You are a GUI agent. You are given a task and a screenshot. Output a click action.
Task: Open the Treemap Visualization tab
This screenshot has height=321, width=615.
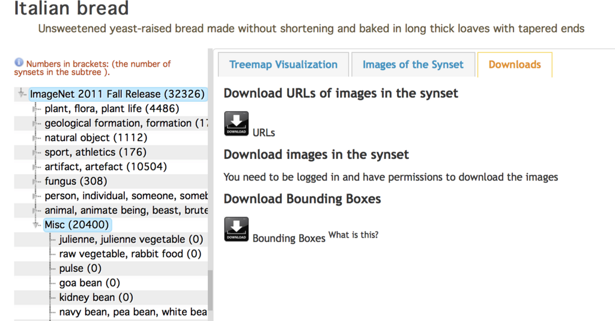[x=283, y=65]
